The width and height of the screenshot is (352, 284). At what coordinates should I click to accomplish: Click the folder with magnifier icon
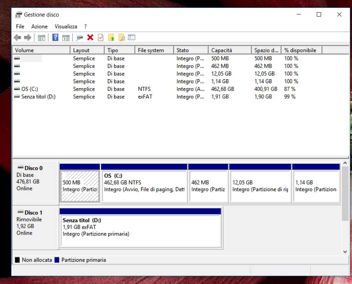click(121, 37)
